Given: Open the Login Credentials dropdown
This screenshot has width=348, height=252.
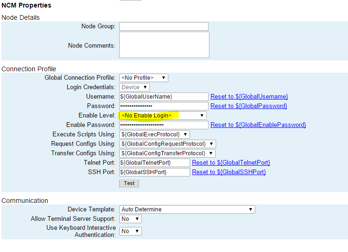Looking at the screenshot, I should tap(134, 87).
